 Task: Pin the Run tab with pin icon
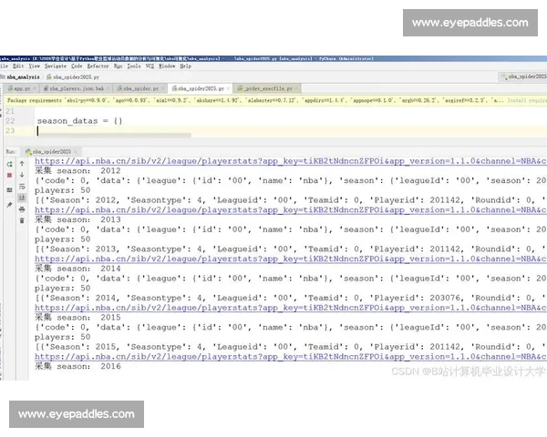(x=8, y=206)
